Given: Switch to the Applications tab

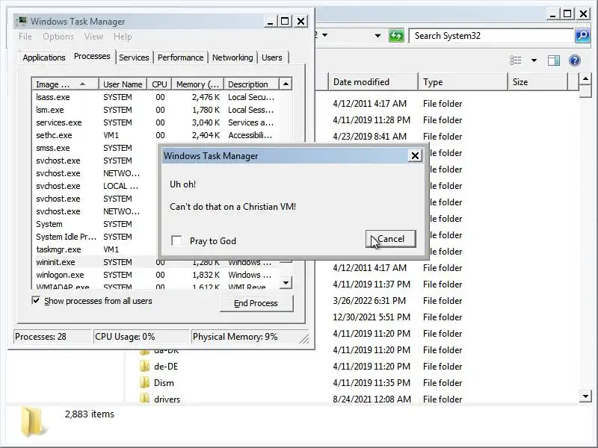Looking at the screenshot, I should [x=44, y=57].
